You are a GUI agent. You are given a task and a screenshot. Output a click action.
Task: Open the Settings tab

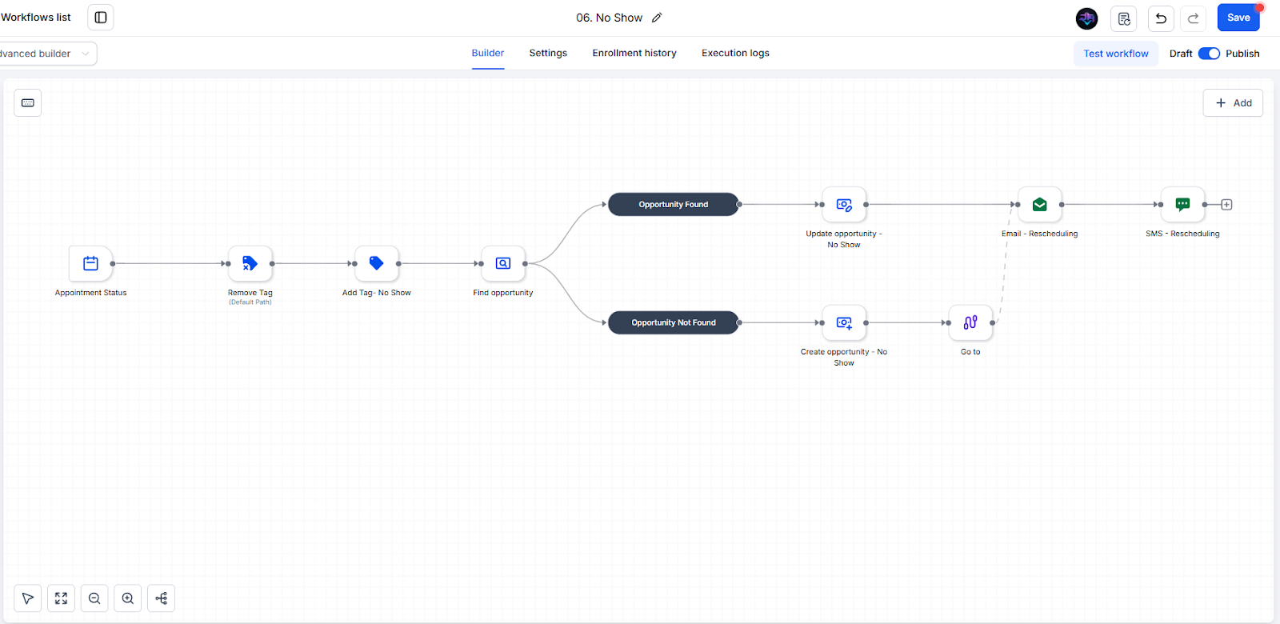[548, 53]
